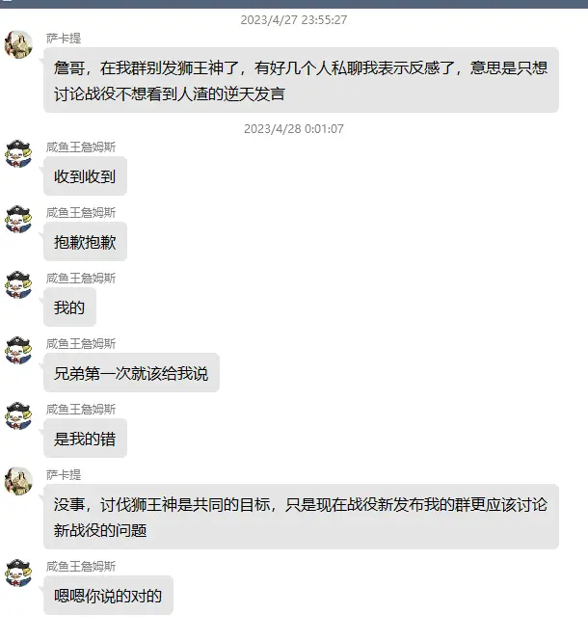Click the message starting with 没事，讨伐狮王神

coord(301,517)
